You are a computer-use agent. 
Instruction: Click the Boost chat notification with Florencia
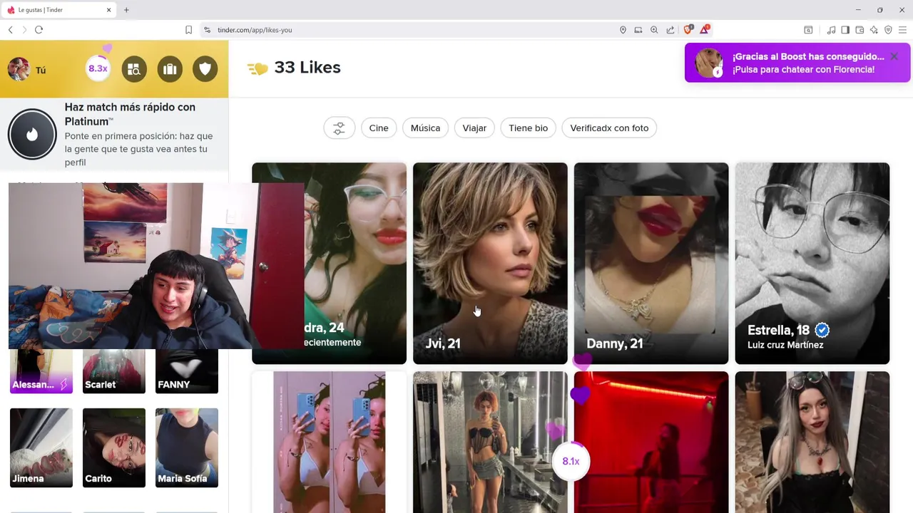(x=797, y=63)
